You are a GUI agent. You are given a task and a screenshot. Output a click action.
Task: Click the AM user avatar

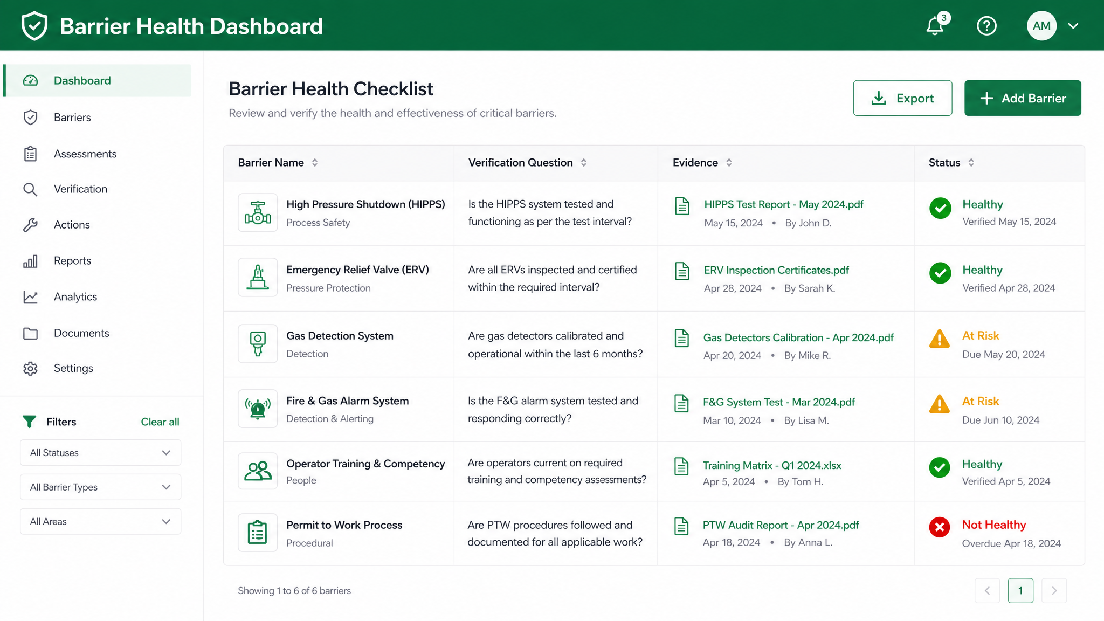point(1041,26)
